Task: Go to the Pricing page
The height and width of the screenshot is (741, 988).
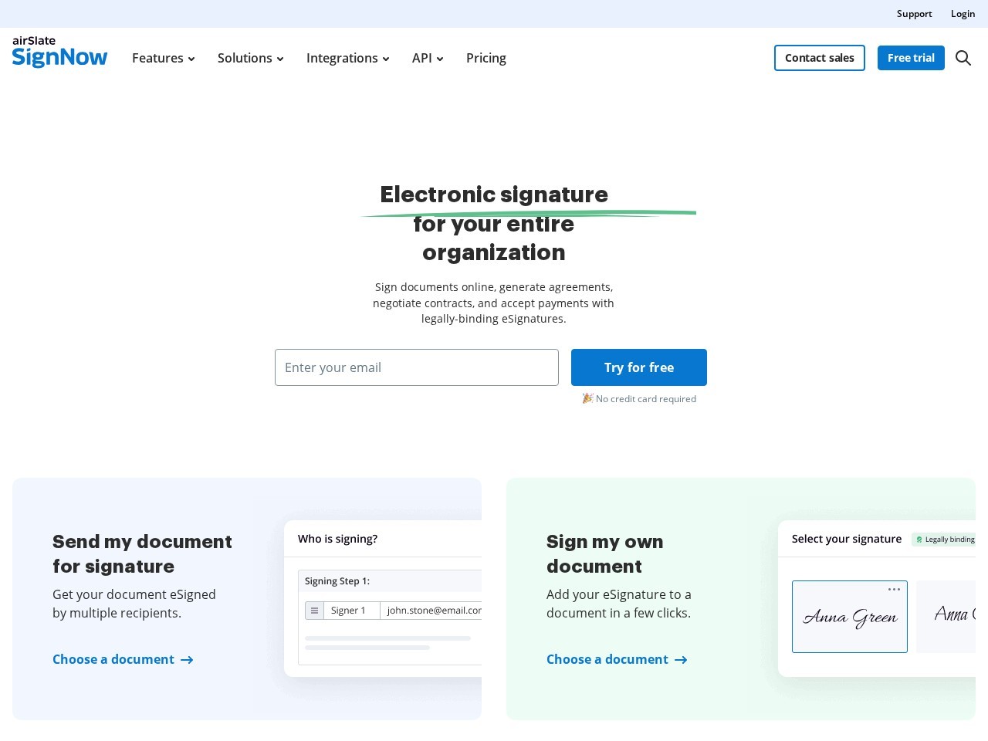Action: [486, 58]
